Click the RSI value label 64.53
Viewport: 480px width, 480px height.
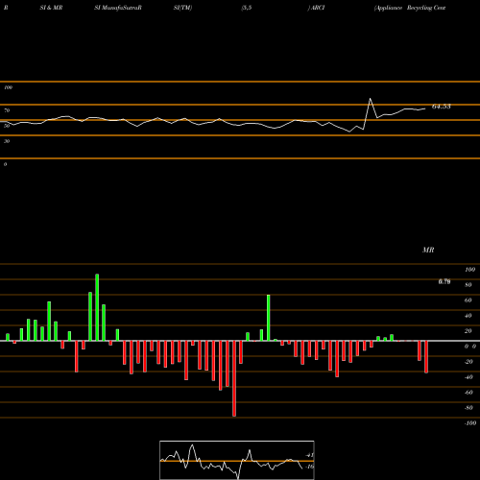442,107
